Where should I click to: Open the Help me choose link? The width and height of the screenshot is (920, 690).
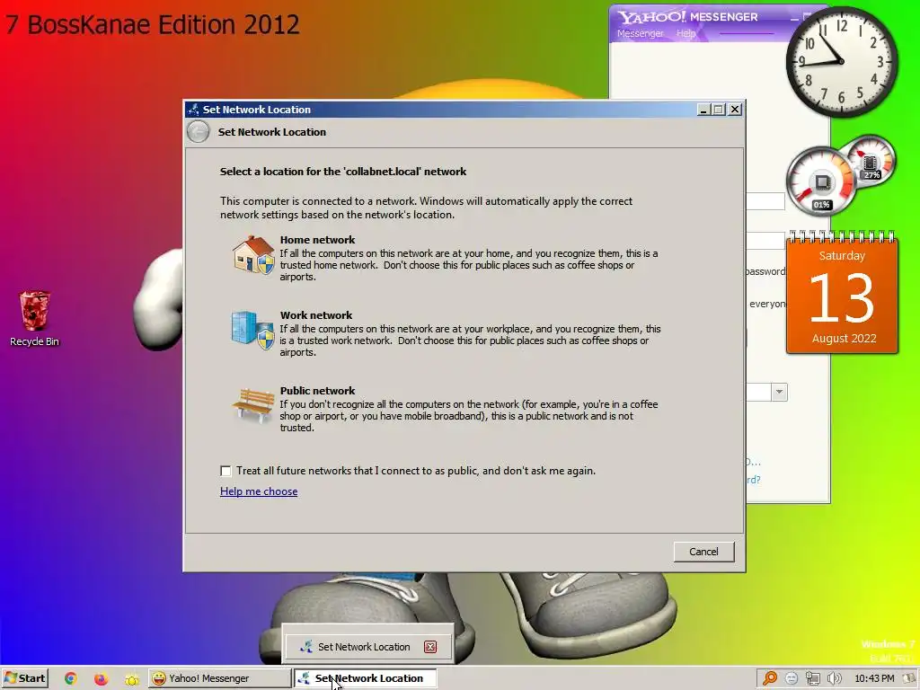click(259, 491)
